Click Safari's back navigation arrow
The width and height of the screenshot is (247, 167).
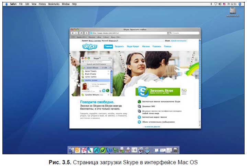pos(72,33)
